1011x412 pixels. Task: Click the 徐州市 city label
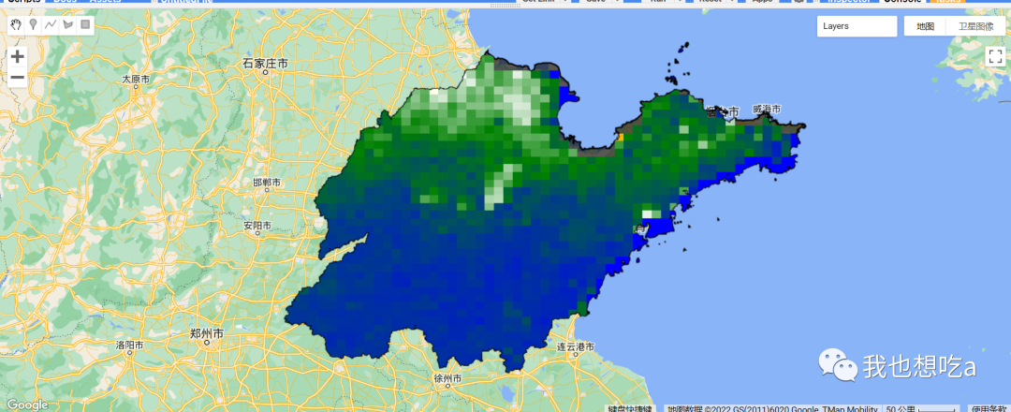[447, 378]
